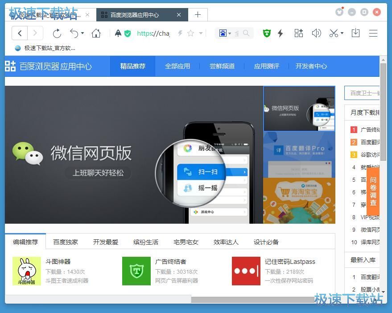
Task: Select the 效率达人 category tab
Action: click(x=226, y=242)
